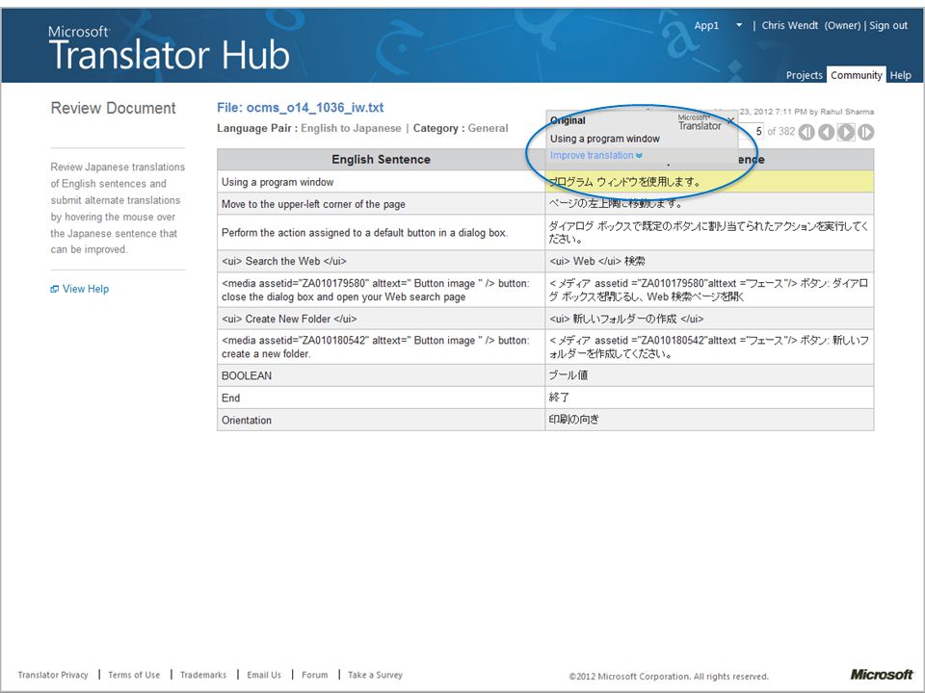The image size is (925, 693).
Task: Click the English sentence with assetid ZA010179580
Action: click(x=382, y=290)
